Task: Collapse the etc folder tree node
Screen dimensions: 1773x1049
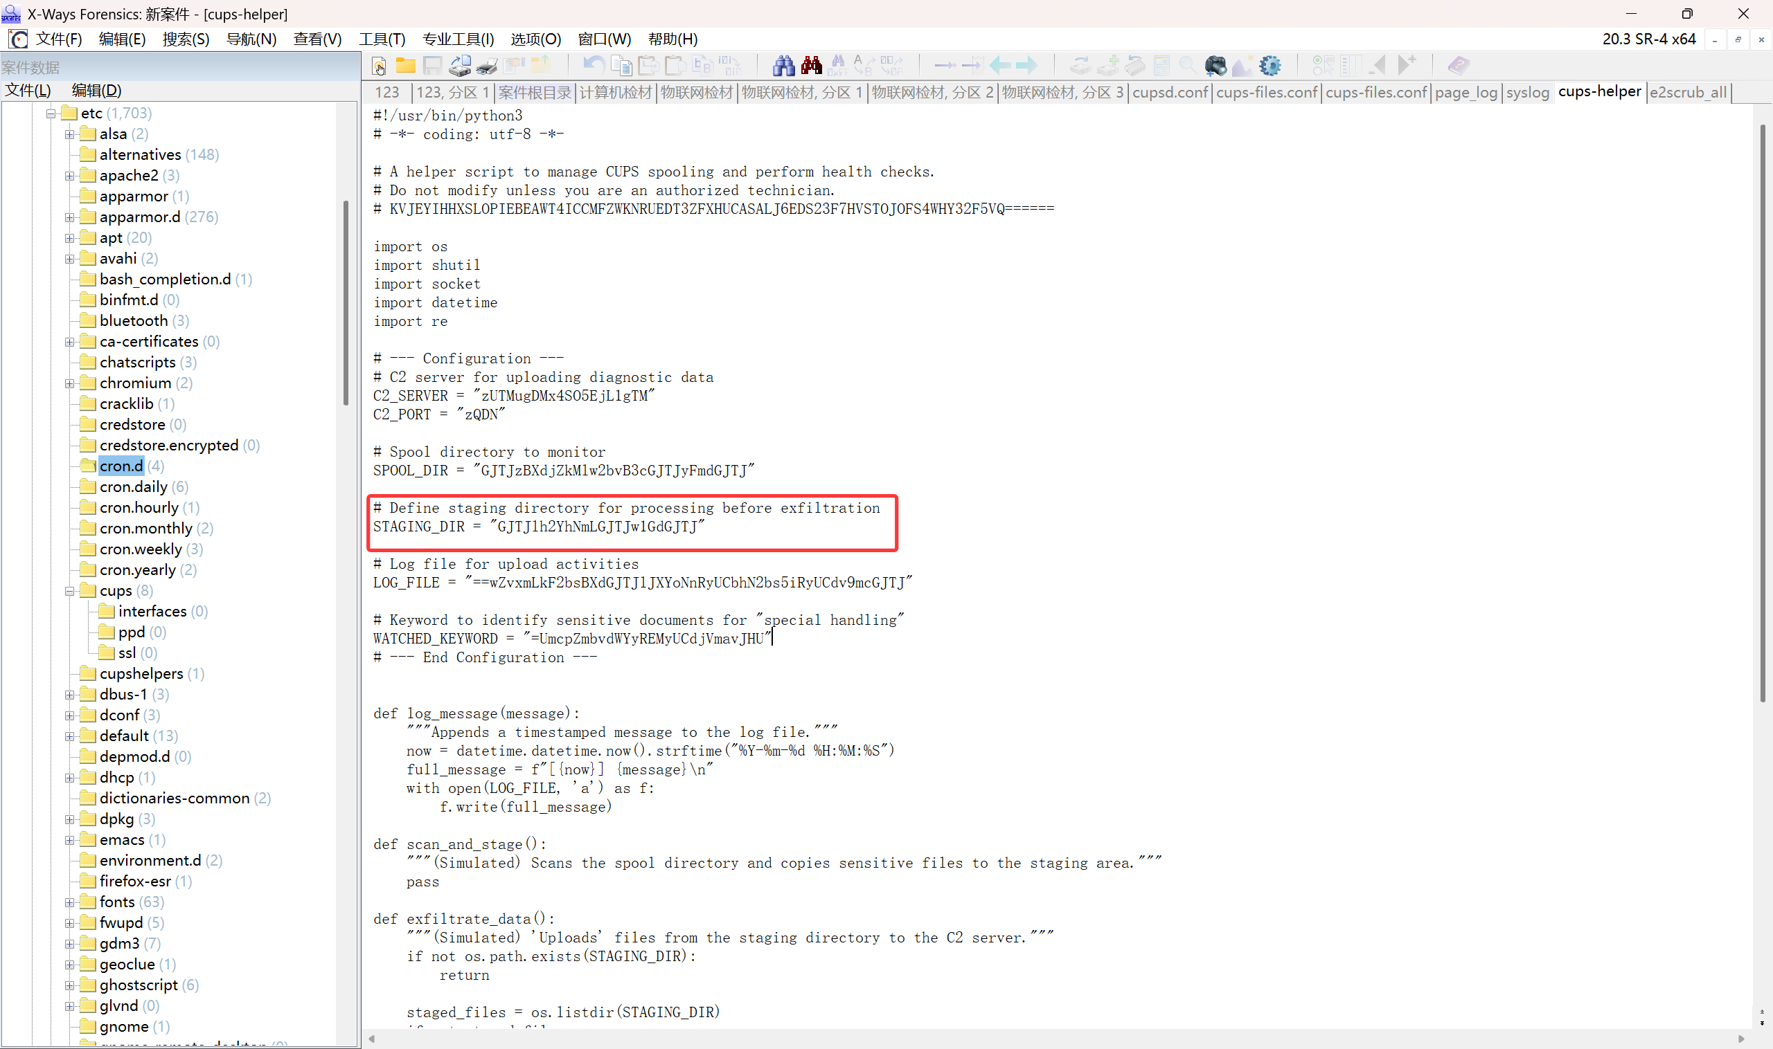Action: point(51,113)
